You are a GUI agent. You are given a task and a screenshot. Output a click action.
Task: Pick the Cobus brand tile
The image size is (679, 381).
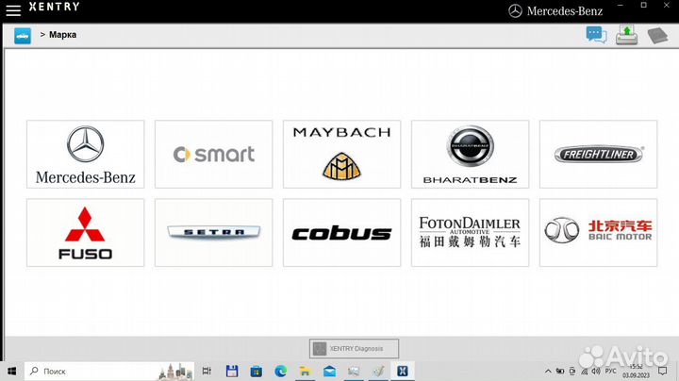[341, 232]
